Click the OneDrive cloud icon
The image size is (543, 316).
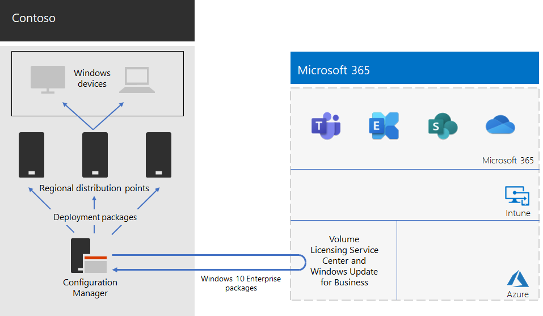click(x=500, y=125)
